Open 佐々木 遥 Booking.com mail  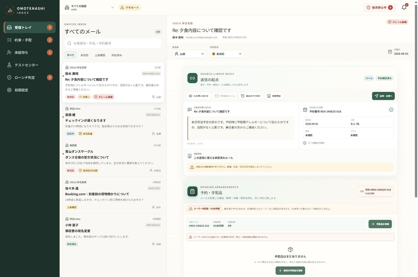(x=113, y=195)
